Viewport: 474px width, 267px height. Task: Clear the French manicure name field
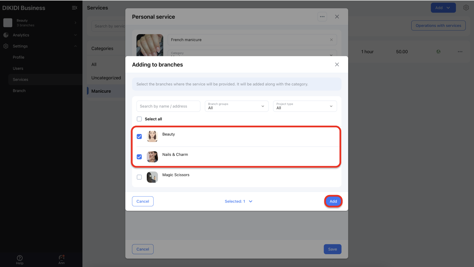(x=331, y=40)
